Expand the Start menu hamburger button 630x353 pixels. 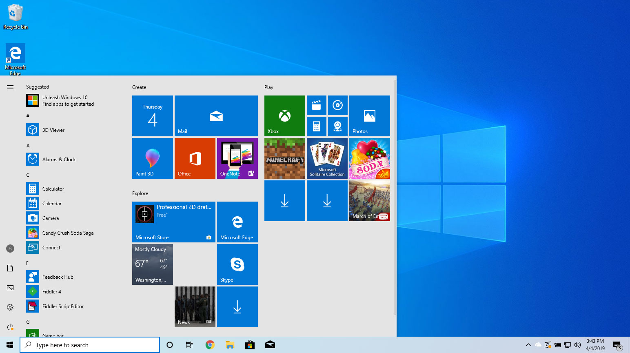point(10,87)
